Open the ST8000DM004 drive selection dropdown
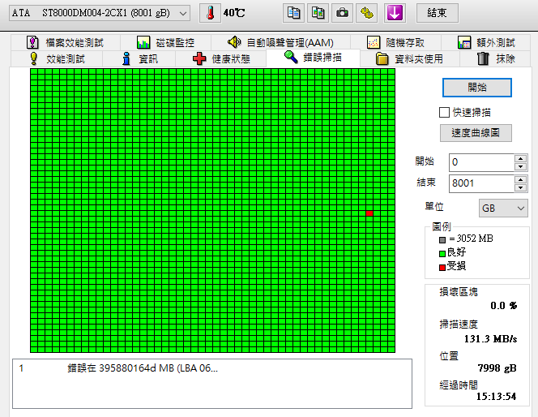538x417 pixels. (x=100, y=14)
